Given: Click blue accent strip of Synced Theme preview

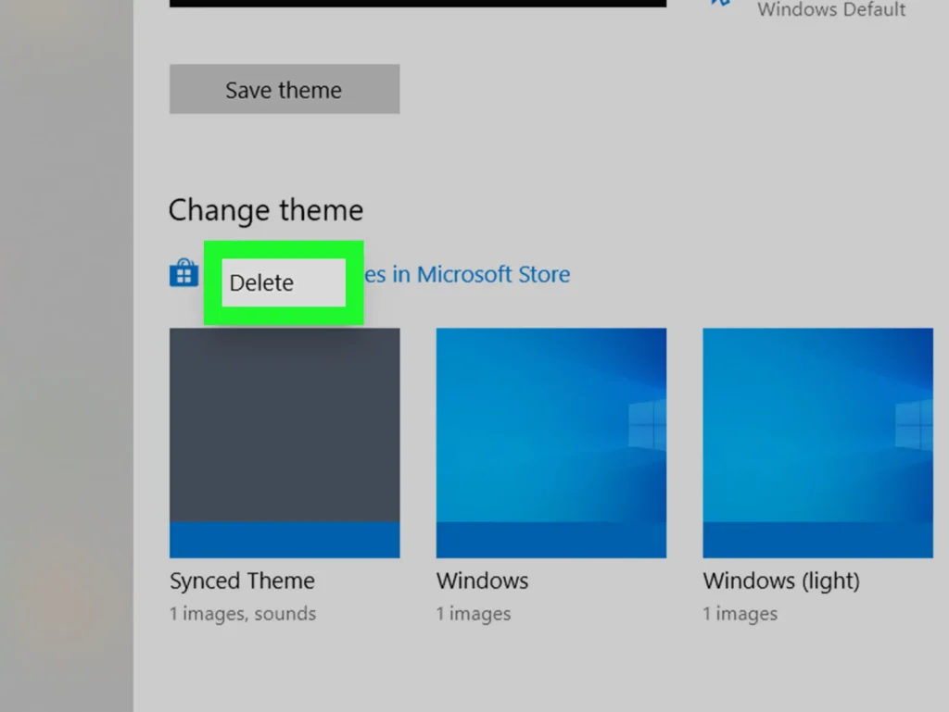Looking at the screenshot, I should click(285, 540).
